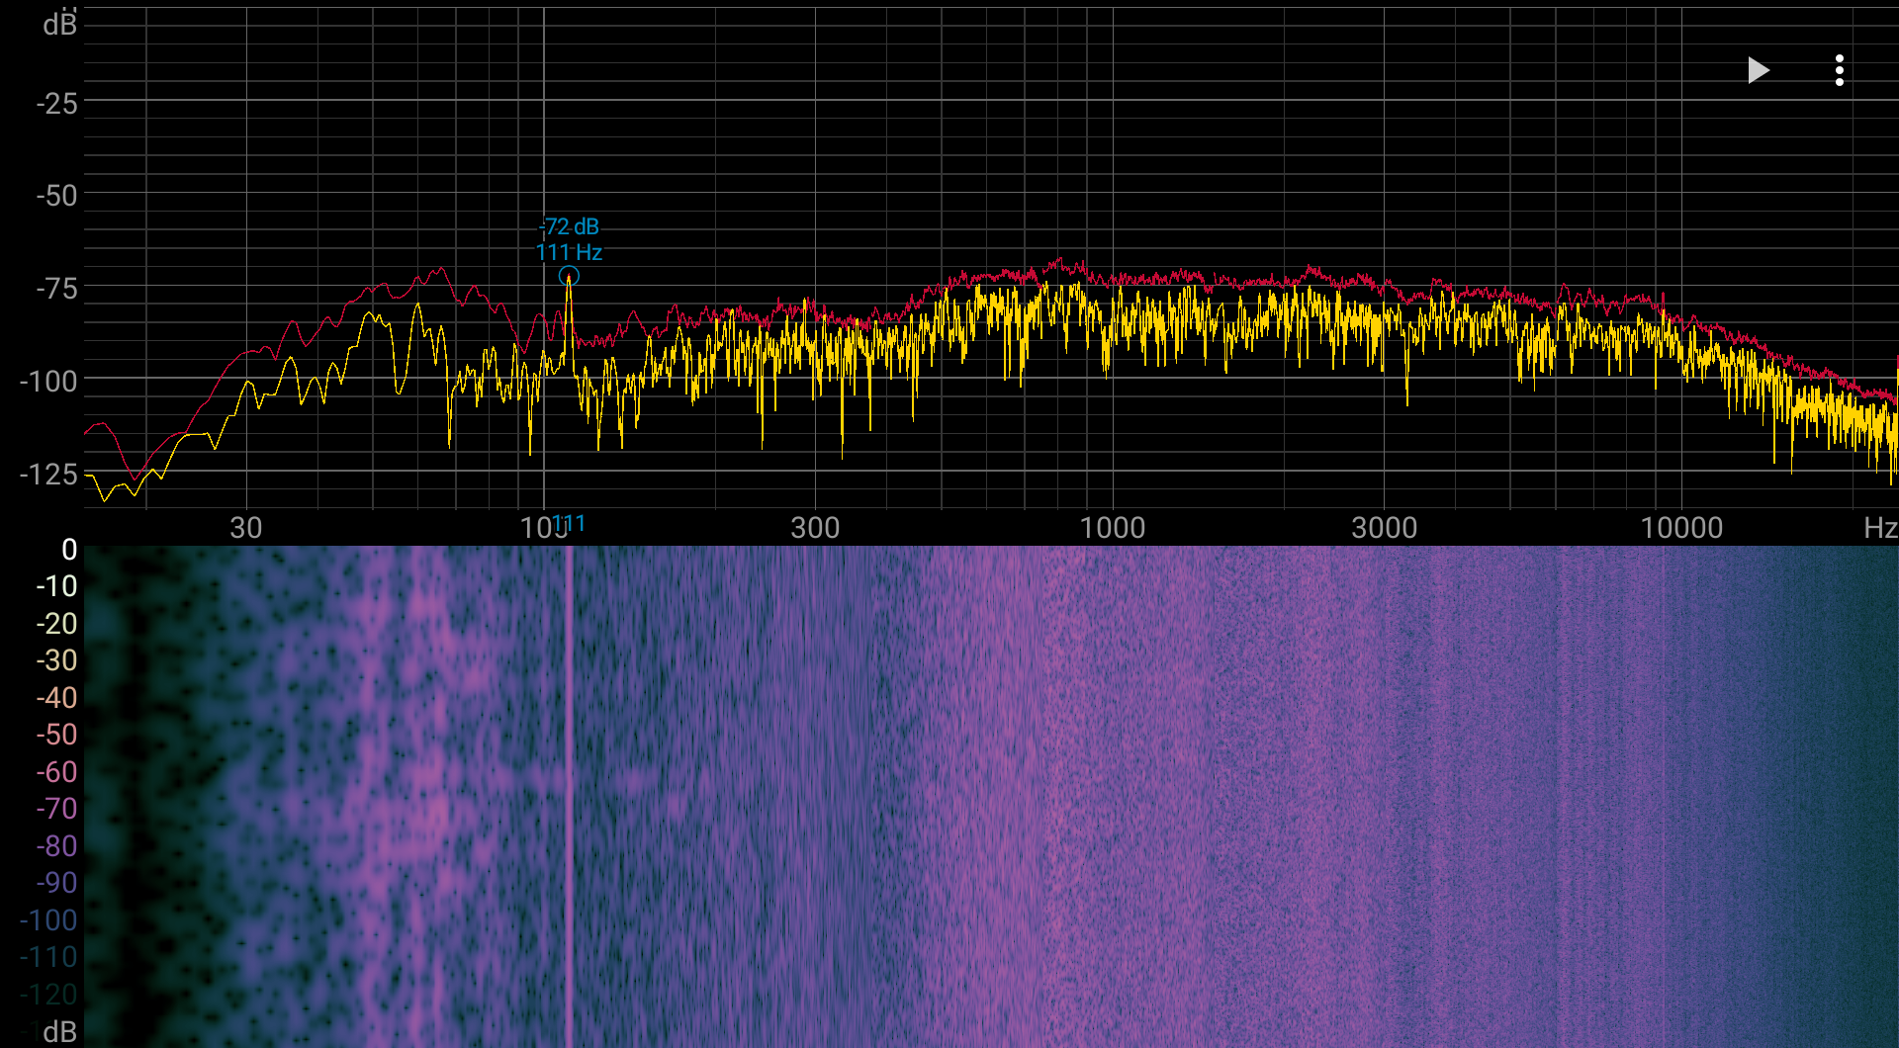
Task: Click the -125 dB spectrum axis label
Action: click(x=48, y=475)
